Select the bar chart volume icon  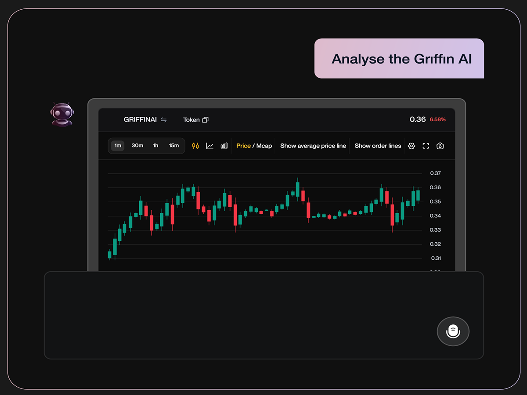(224, 146)
